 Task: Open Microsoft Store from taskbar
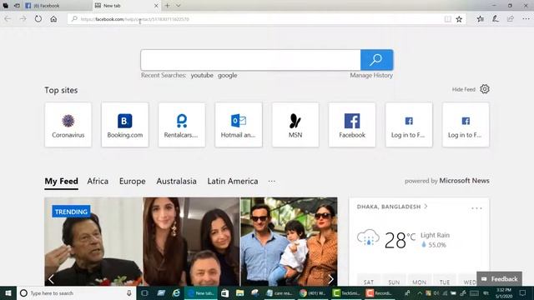coord(224,293)
